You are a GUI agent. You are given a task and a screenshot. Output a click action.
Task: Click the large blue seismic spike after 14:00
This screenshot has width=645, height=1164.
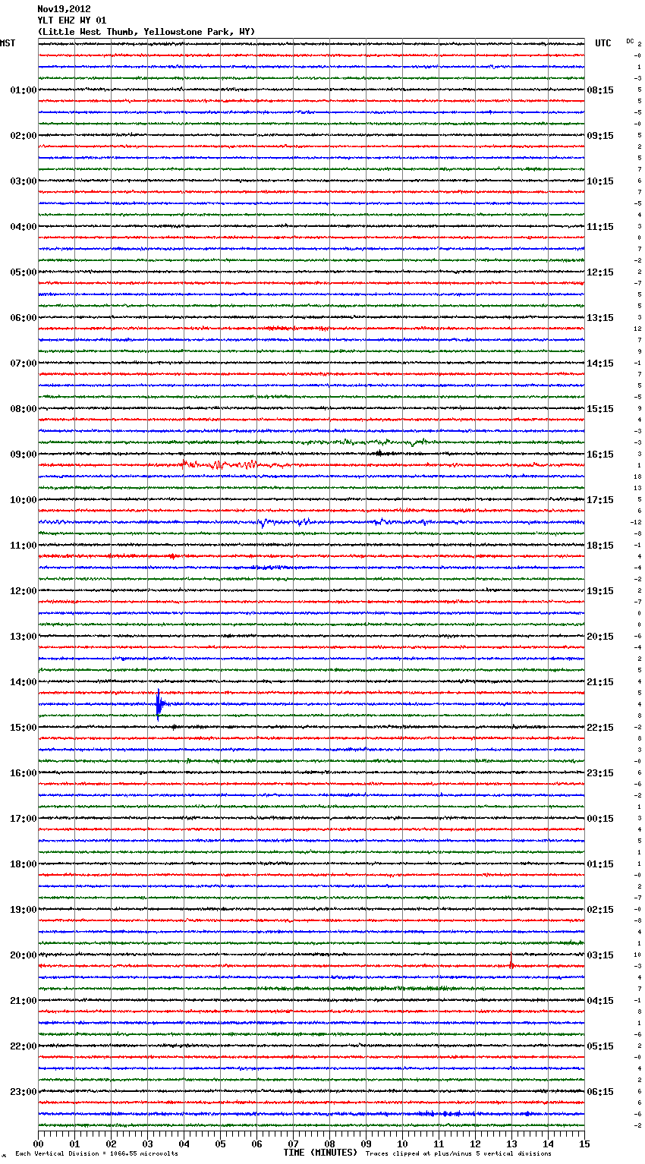tap(158, 705)
